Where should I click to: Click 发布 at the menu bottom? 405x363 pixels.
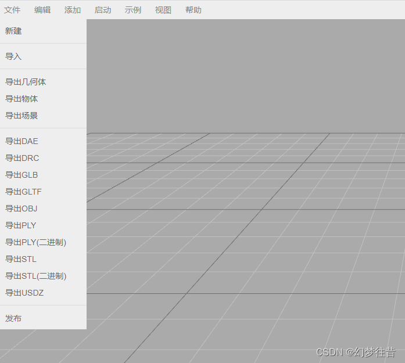click(x=43, y=318)
